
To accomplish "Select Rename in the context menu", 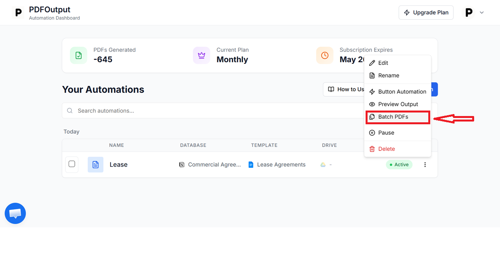I will point(398,75).
